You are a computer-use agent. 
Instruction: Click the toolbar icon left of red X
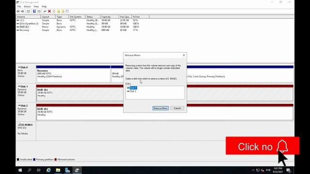click(x=45, y=12)
